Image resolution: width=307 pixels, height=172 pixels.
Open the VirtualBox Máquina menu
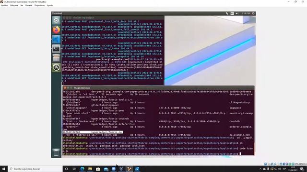14,5
